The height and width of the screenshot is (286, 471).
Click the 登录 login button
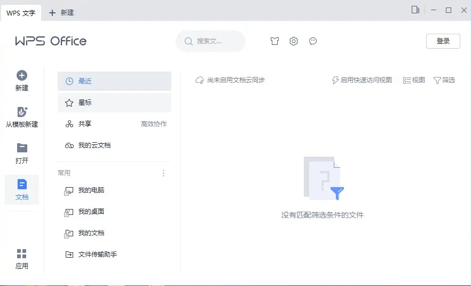pyautogui.click(x=443, y=41)
